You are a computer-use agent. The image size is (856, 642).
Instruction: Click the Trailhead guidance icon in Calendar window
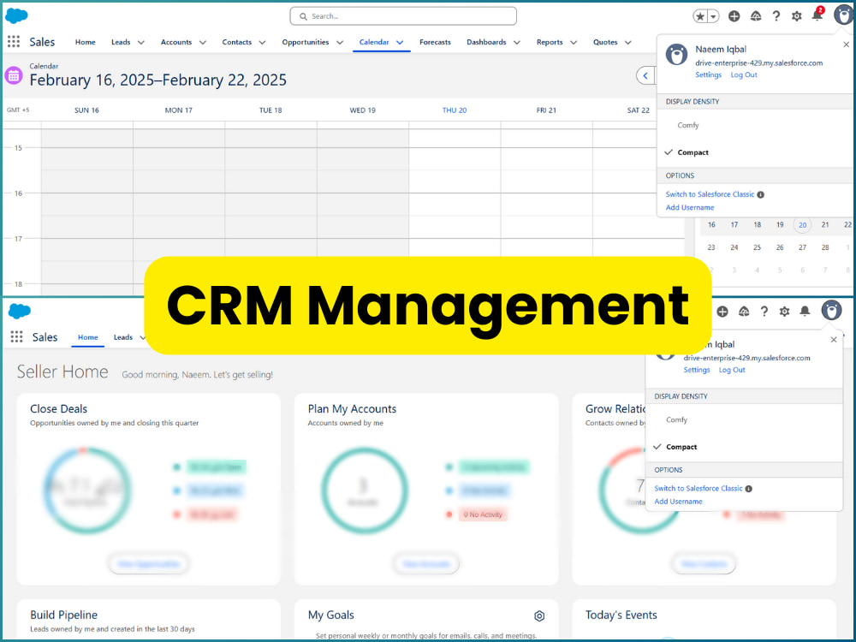point(756,16)
